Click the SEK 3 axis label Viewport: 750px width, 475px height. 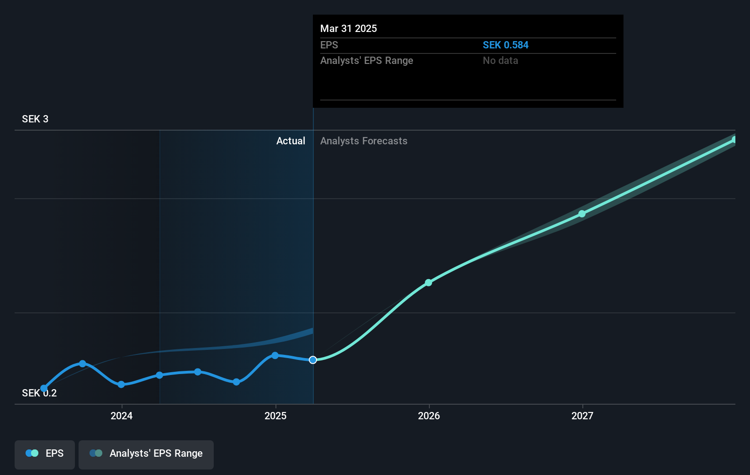tap(35, 119)
